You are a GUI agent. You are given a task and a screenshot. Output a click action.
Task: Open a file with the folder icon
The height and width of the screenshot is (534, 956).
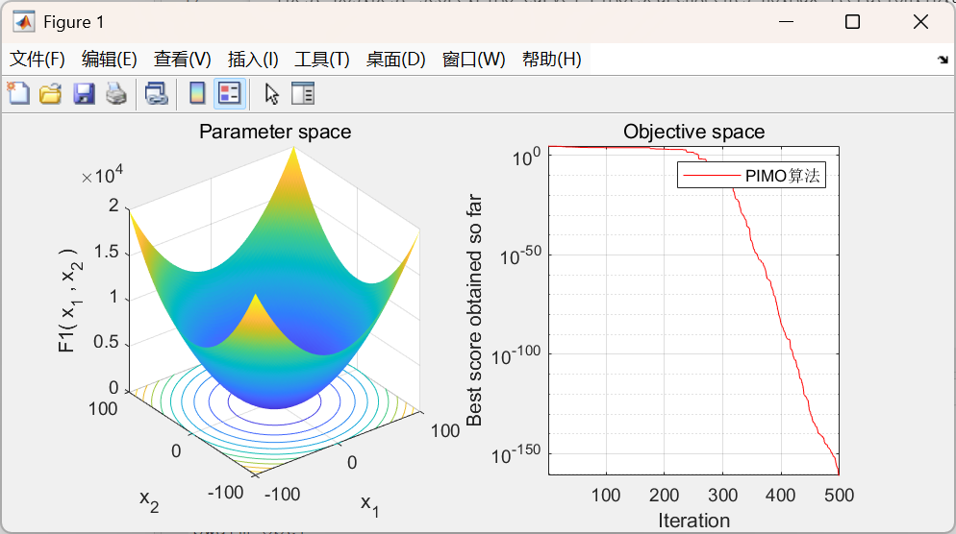[x=51, y=94]
